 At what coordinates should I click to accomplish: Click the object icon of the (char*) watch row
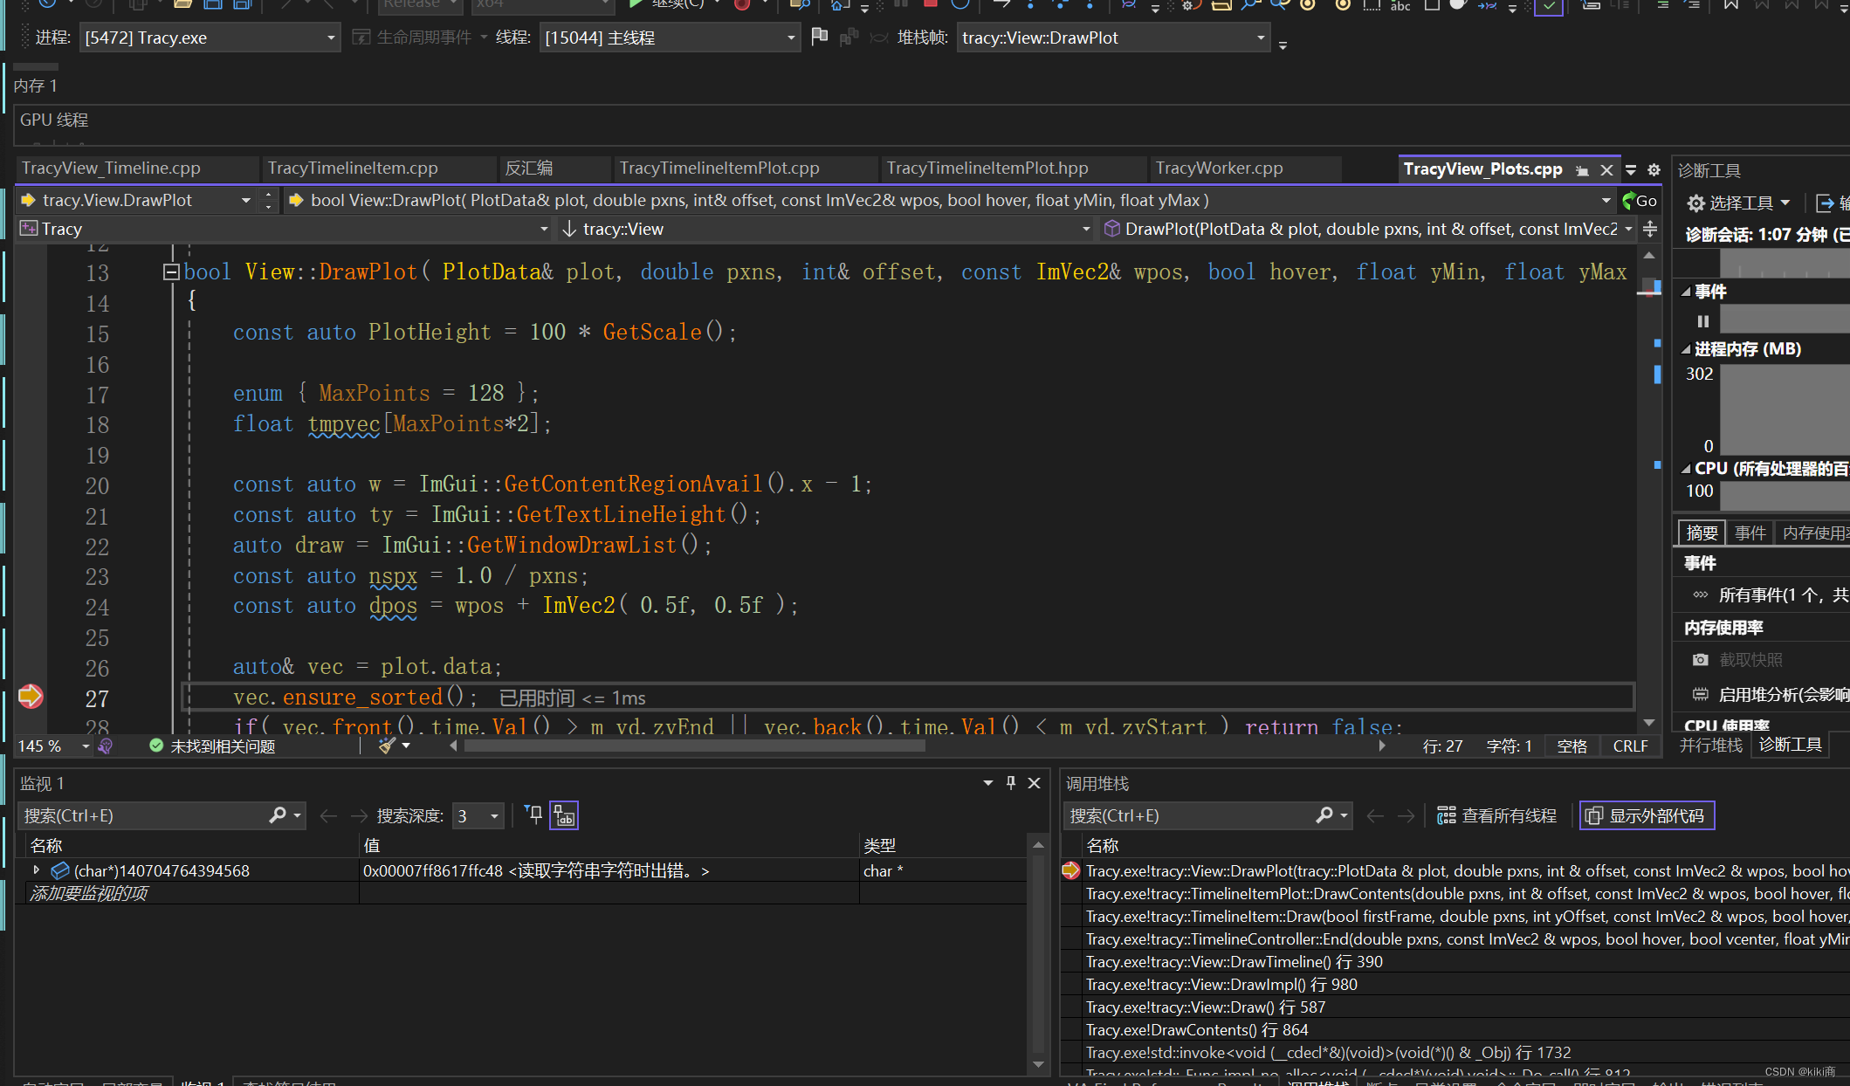point(60,870)
